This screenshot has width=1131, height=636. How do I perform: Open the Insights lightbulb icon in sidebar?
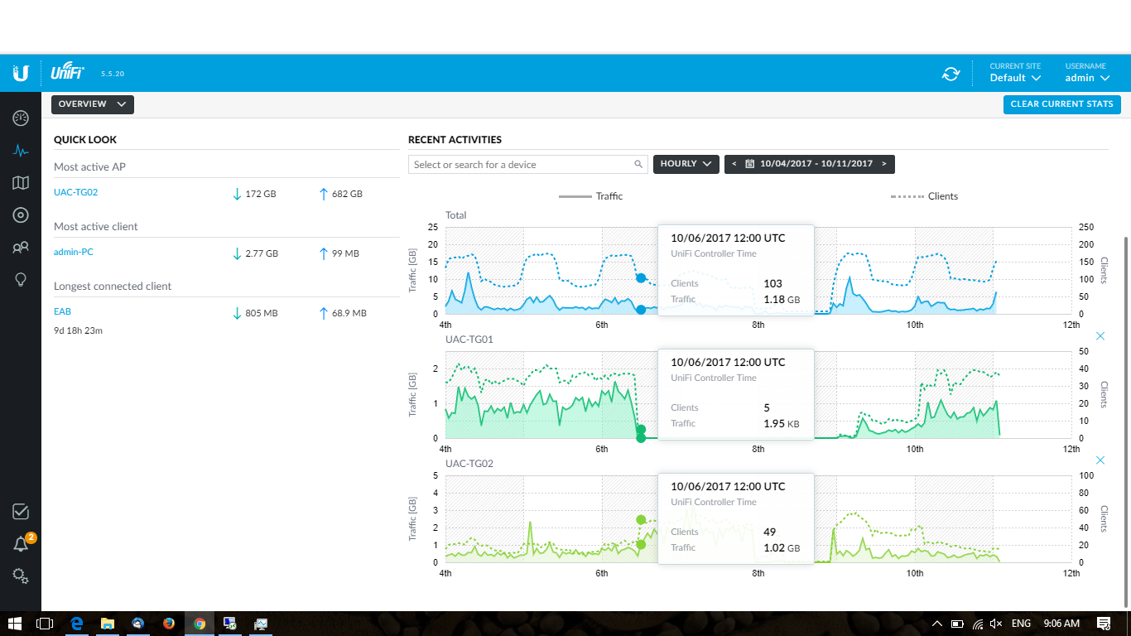click(x=21, y=280)
